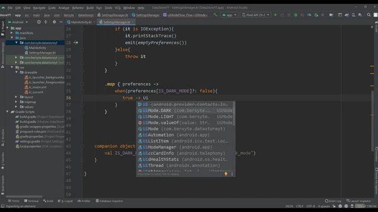Expand the layout folder

[x=17, y=97]
